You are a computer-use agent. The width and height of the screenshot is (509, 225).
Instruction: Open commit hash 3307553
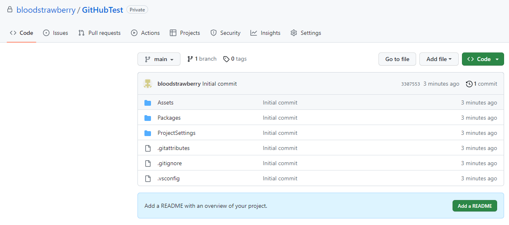coord(410,84)
